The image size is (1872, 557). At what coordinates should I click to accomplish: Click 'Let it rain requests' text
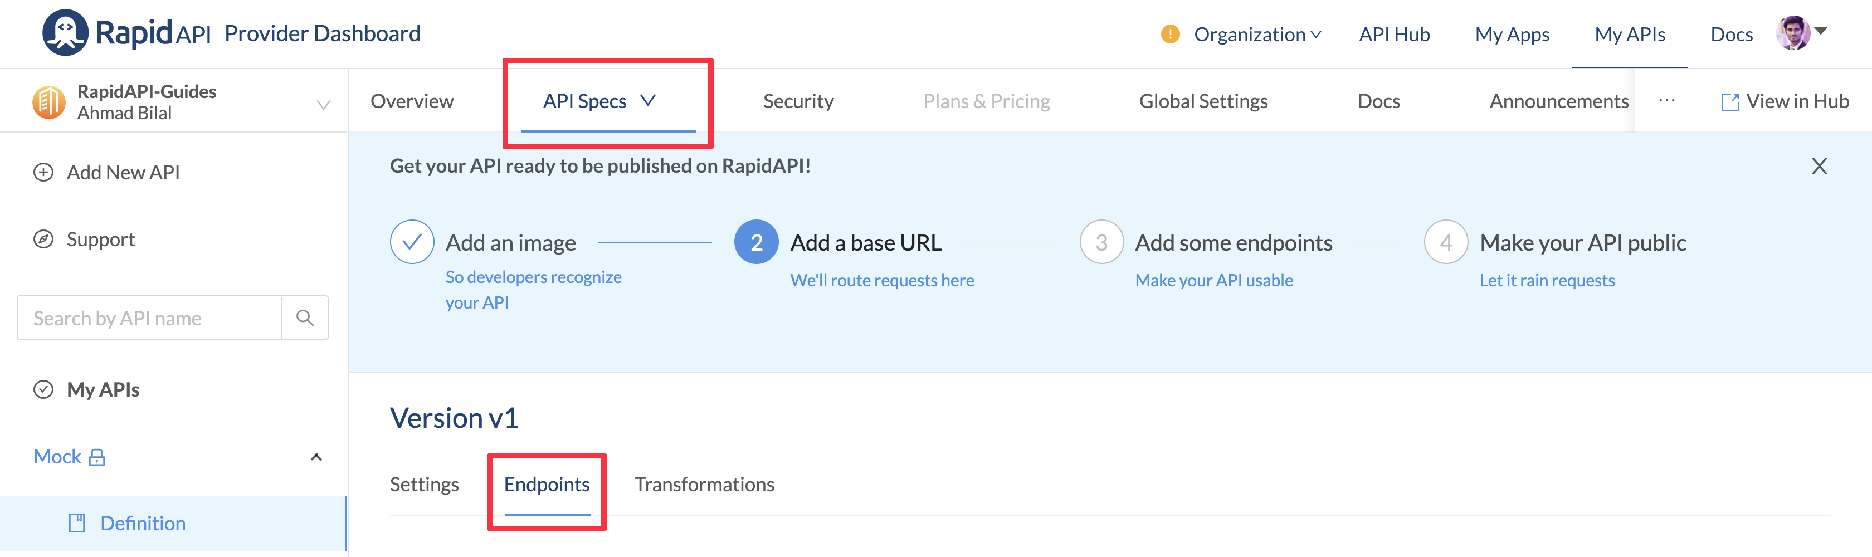(1548, 280)
